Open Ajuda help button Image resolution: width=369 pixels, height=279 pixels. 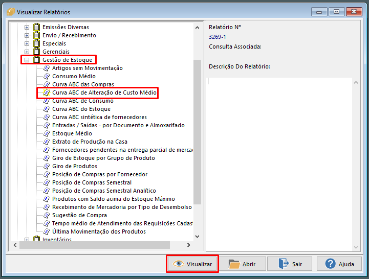click(339, 264)
